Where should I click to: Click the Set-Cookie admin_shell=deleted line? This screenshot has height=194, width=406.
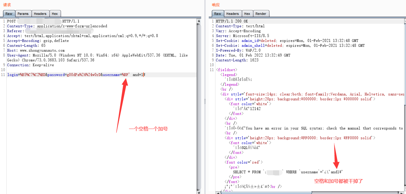290,46
